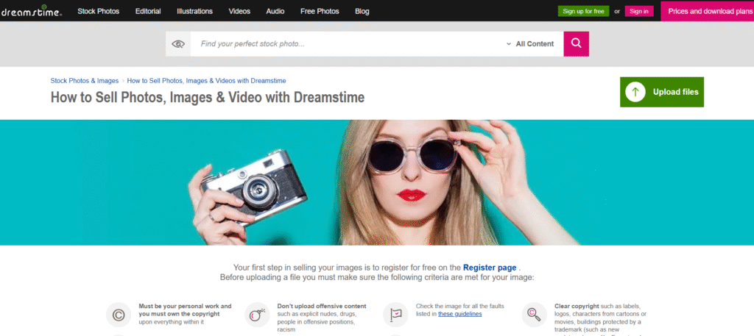Click the magenta magnifier search button
The image size is (754, 336).
click(x=576, y=43)
